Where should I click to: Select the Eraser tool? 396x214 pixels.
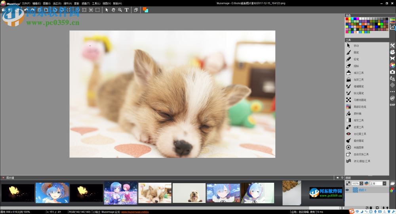pyautogui.click(x=348, y=66)
